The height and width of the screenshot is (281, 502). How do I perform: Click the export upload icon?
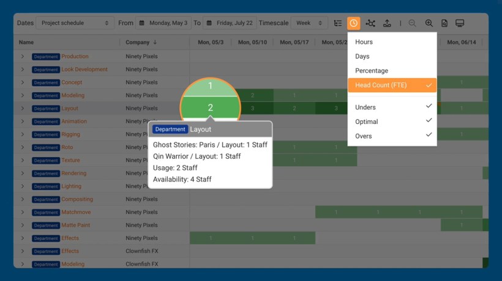click(x=387, y=23)
